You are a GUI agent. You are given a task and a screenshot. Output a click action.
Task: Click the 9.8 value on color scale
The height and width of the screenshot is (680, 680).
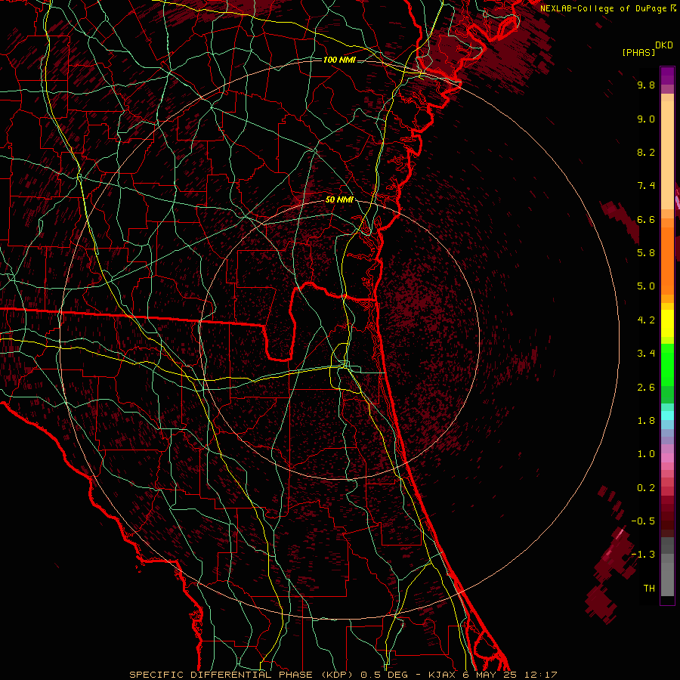pos(646,85)
